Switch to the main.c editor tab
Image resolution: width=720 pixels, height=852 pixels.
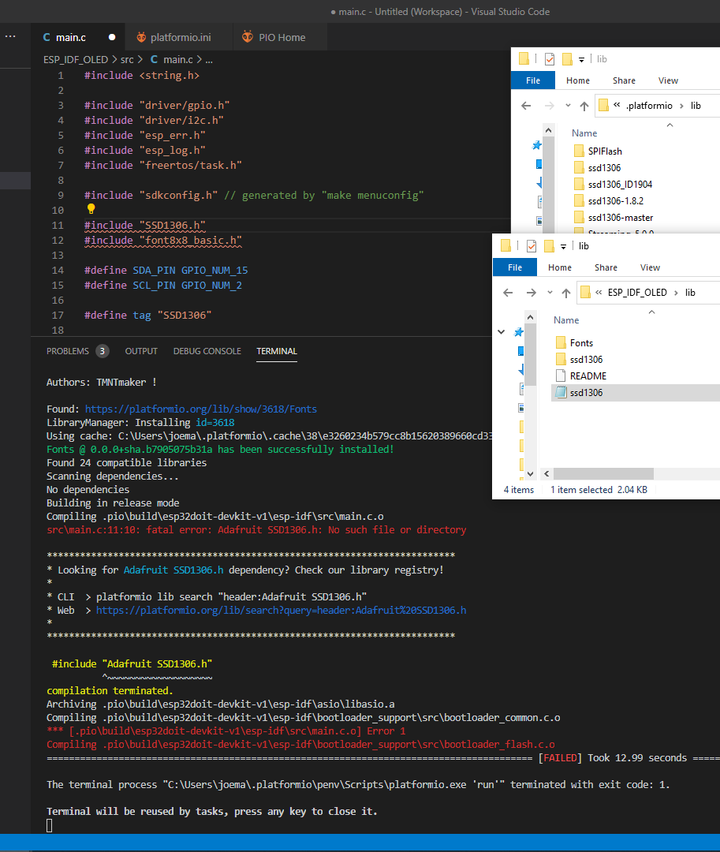coord(71,38)
